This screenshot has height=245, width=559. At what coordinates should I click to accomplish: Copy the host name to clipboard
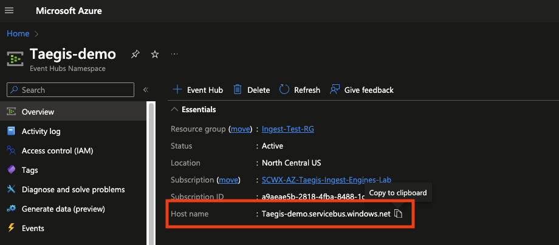click(x=398, y=213)
